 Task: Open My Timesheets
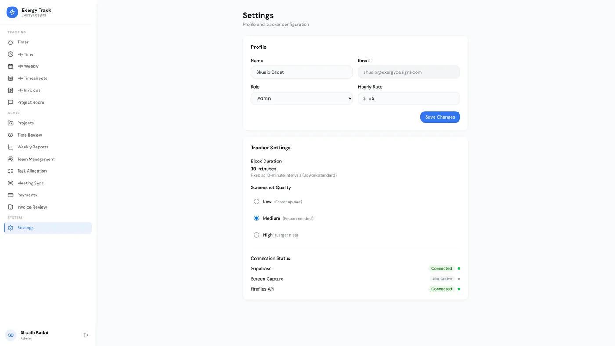[x=48, y=78]
